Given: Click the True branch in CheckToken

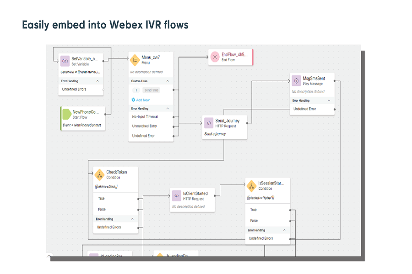Looking at the screenshot, I should (116, 199).
